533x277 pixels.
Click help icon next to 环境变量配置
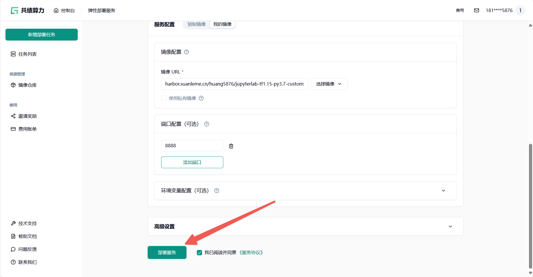[x=217, y=191]
